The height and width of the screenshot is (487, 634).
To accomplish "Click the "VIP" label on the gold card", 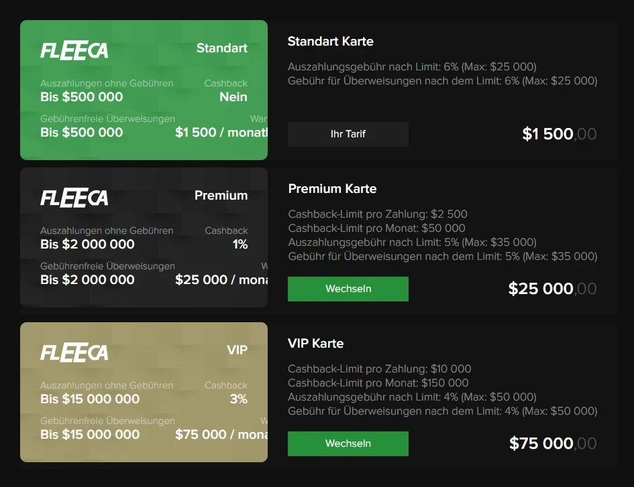I will pyautogui.click(x=237, y=350).
